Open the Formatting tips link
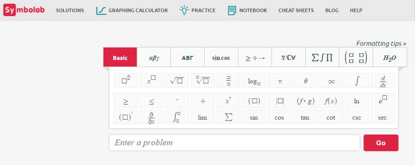 (381, 43)
